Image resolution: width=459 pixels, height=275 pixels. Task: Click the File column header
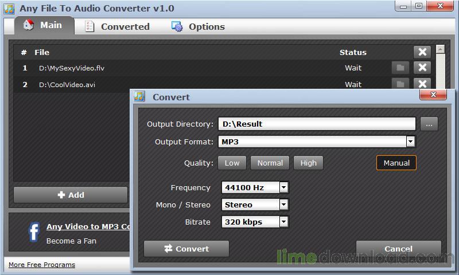(x=42, y=52)
